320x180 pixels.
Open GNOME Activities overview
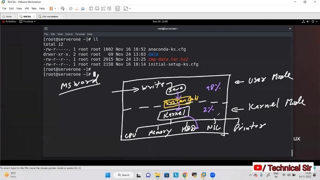[9, 21]
